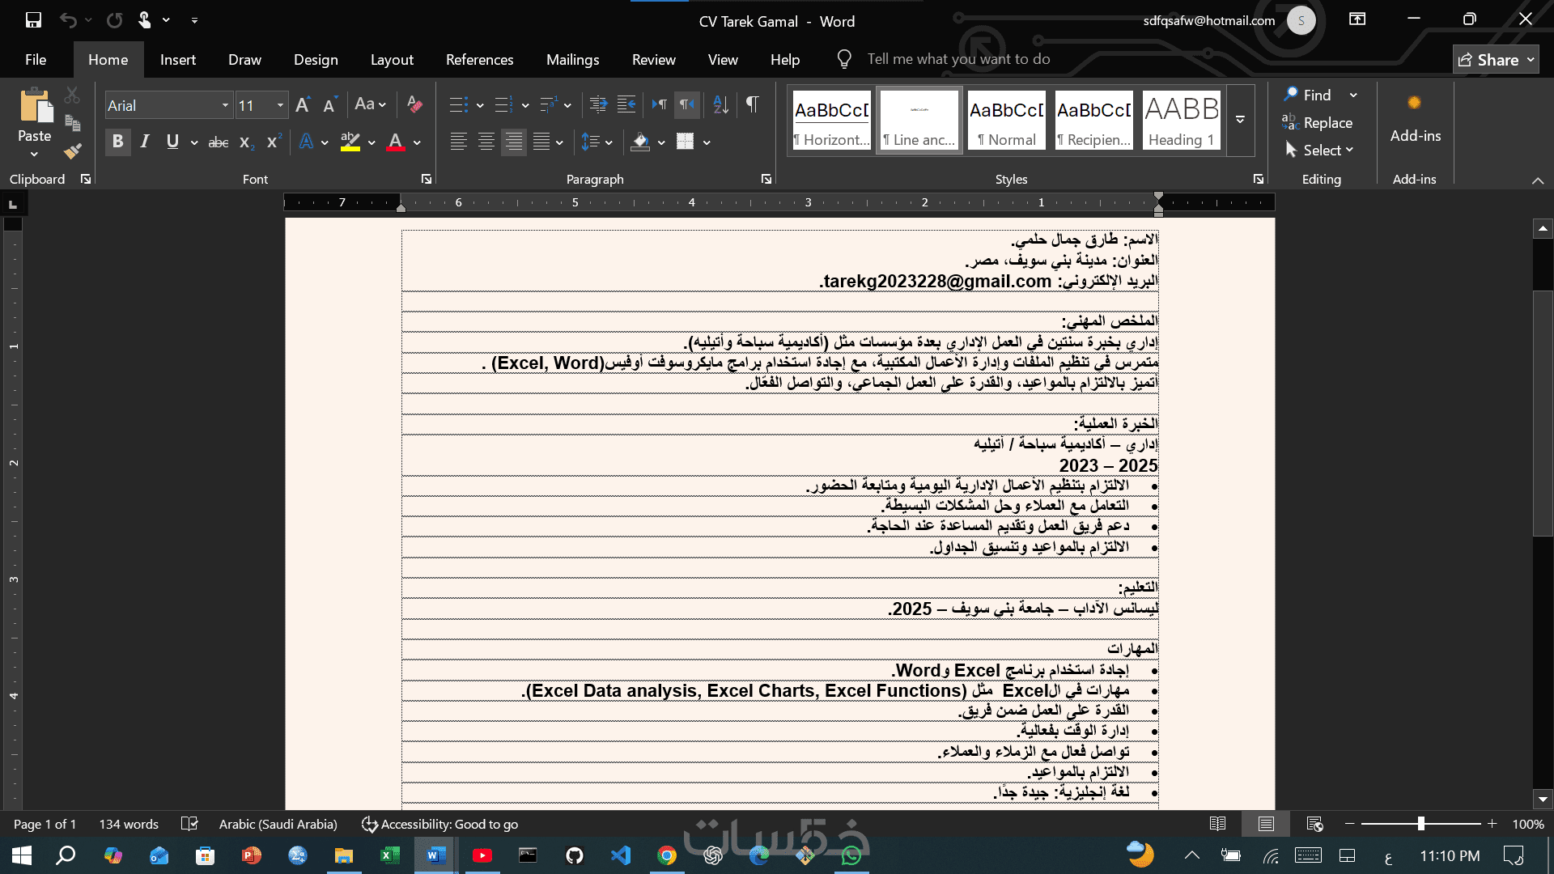Open the font size 11 dropdown
Screen dimensions: 1554x874
(x=280, y=105)
